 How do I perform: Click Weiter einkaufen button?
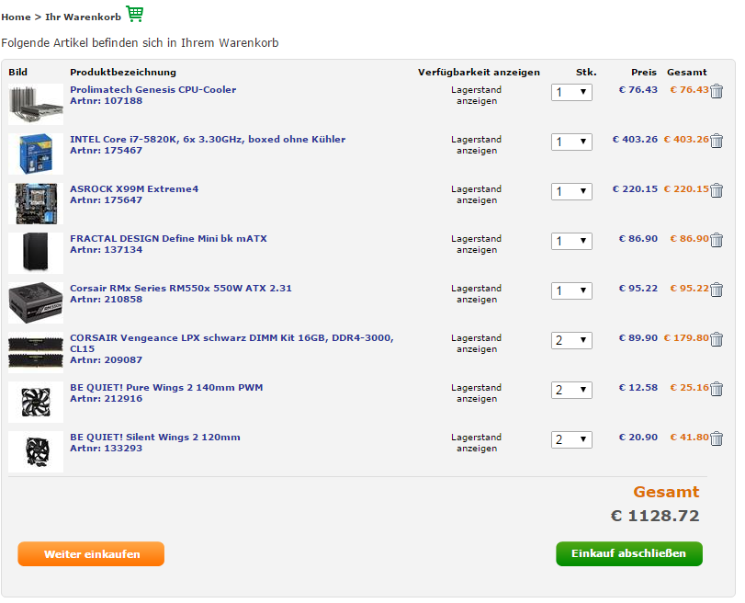click(91, 554)
